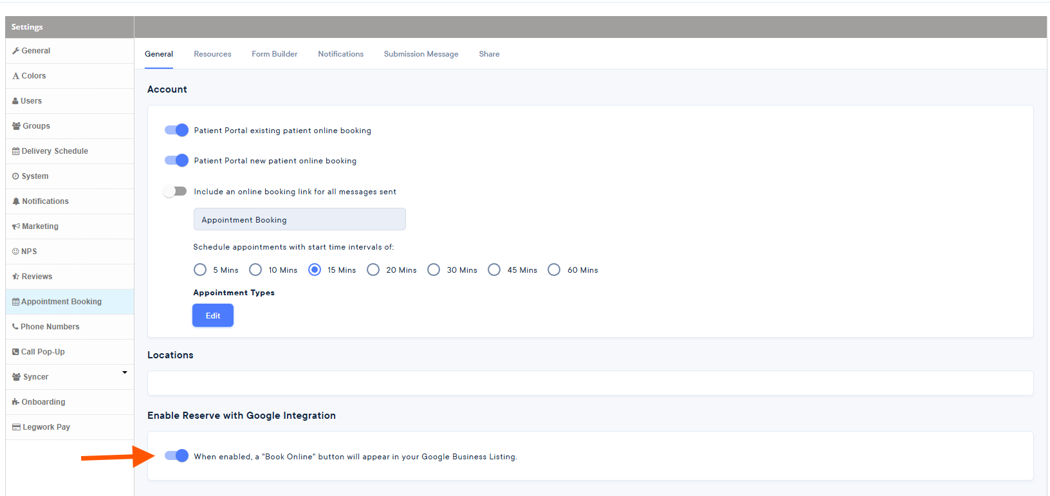The image size is (1050, 496).
Task: Expand the Syncer submenu arrow
Action: pos(125,372)
